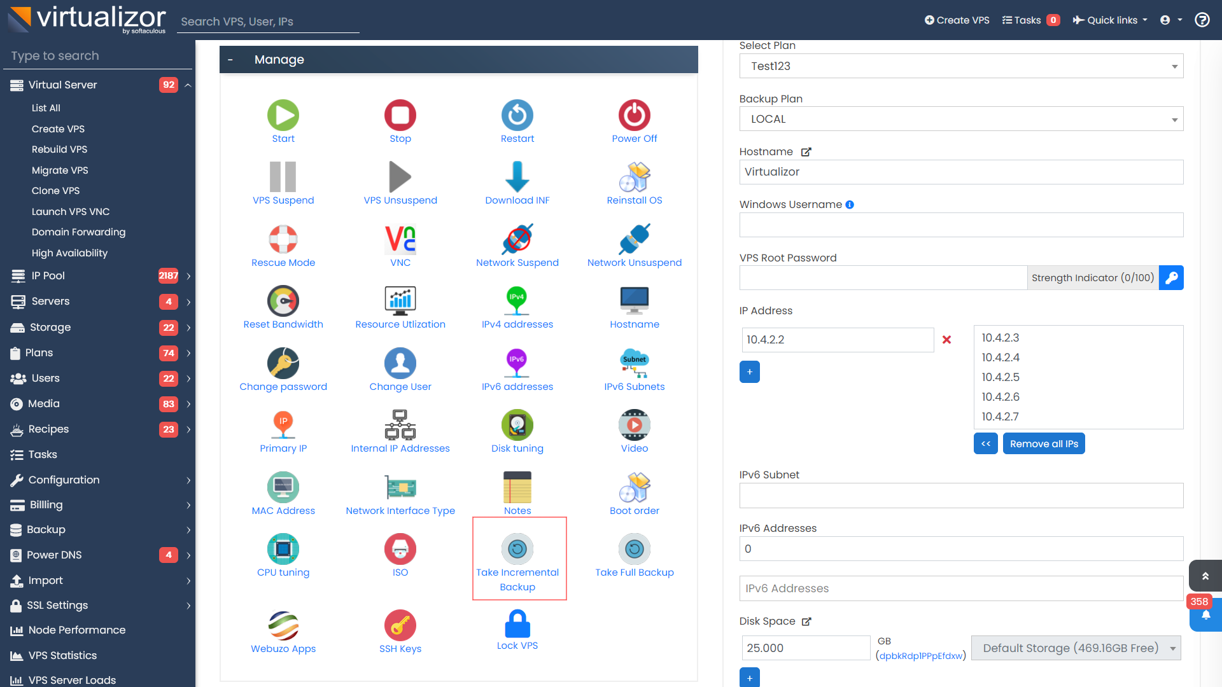Image resolution: width=1222 pixels, height=687 pixels.
Task: Open Webuzo Apps icon
Action: 283,626
